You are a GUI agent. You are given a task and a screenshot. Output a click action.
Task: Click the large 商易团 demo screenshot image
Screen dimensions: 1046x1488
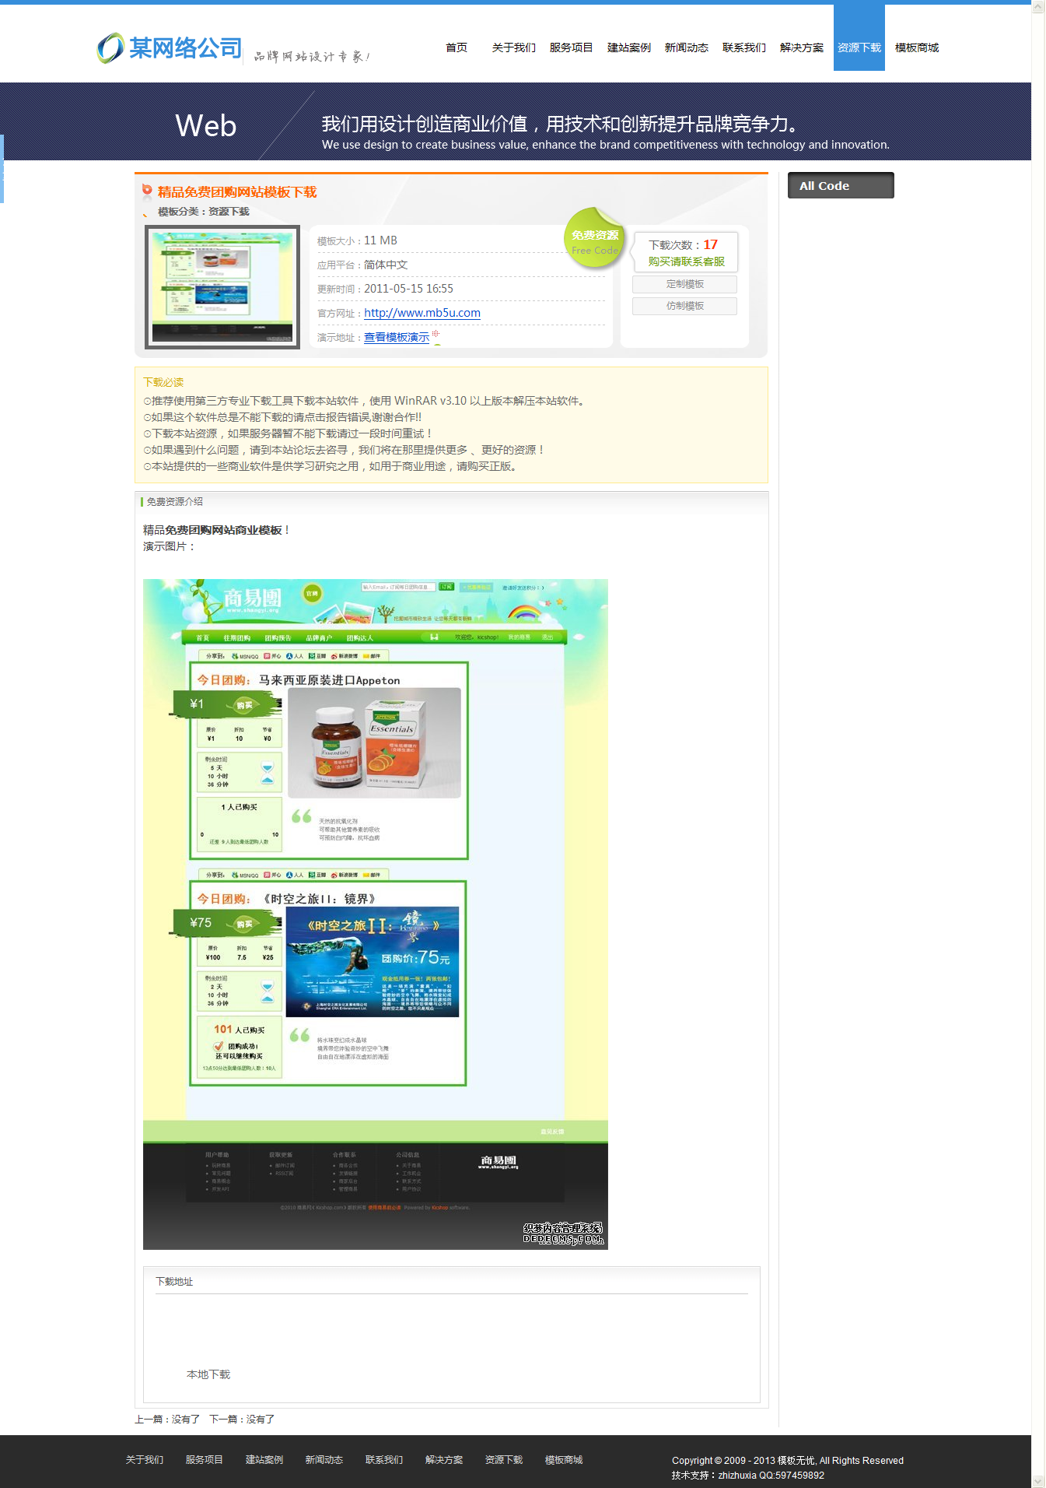tap(375, 914)
